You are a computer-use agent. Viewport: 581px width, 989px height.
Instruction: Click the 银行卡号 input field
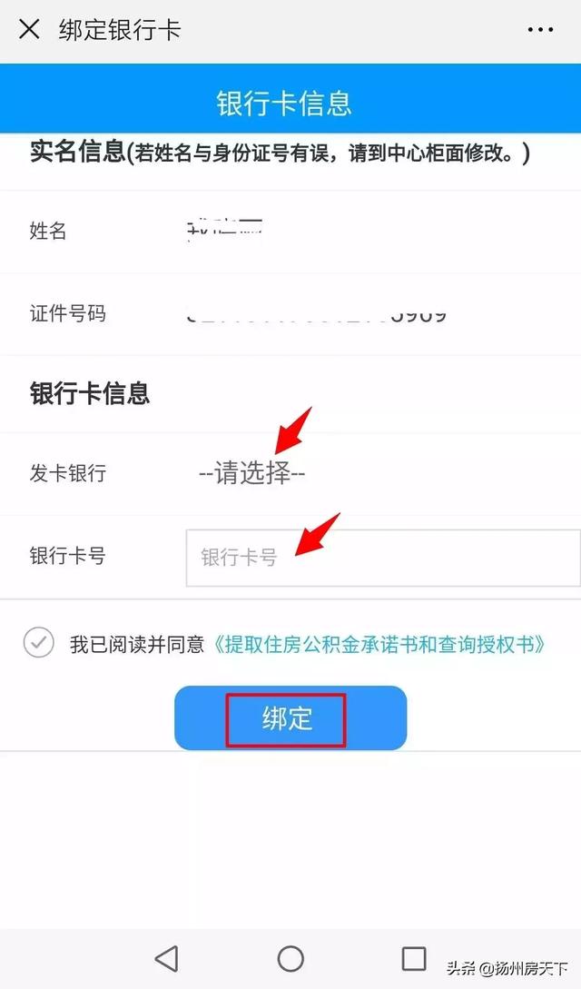[x=382, y=558]
